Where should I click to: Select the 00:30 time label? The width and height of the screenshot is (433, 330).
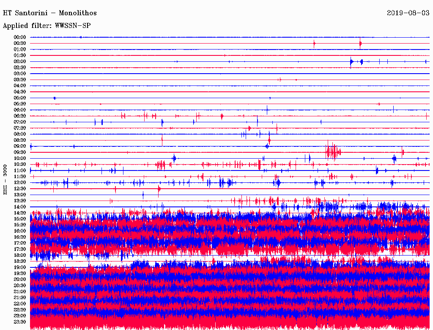pyautogui.click(x=20, y=44)
